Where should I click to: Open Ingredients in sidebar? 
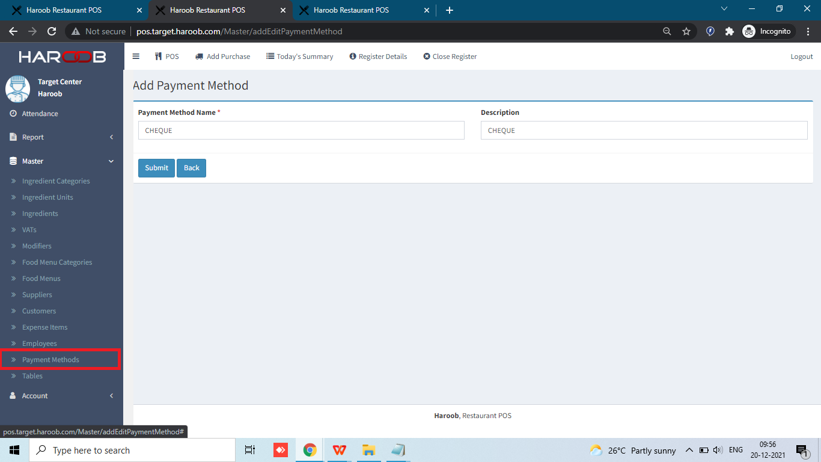40,214
